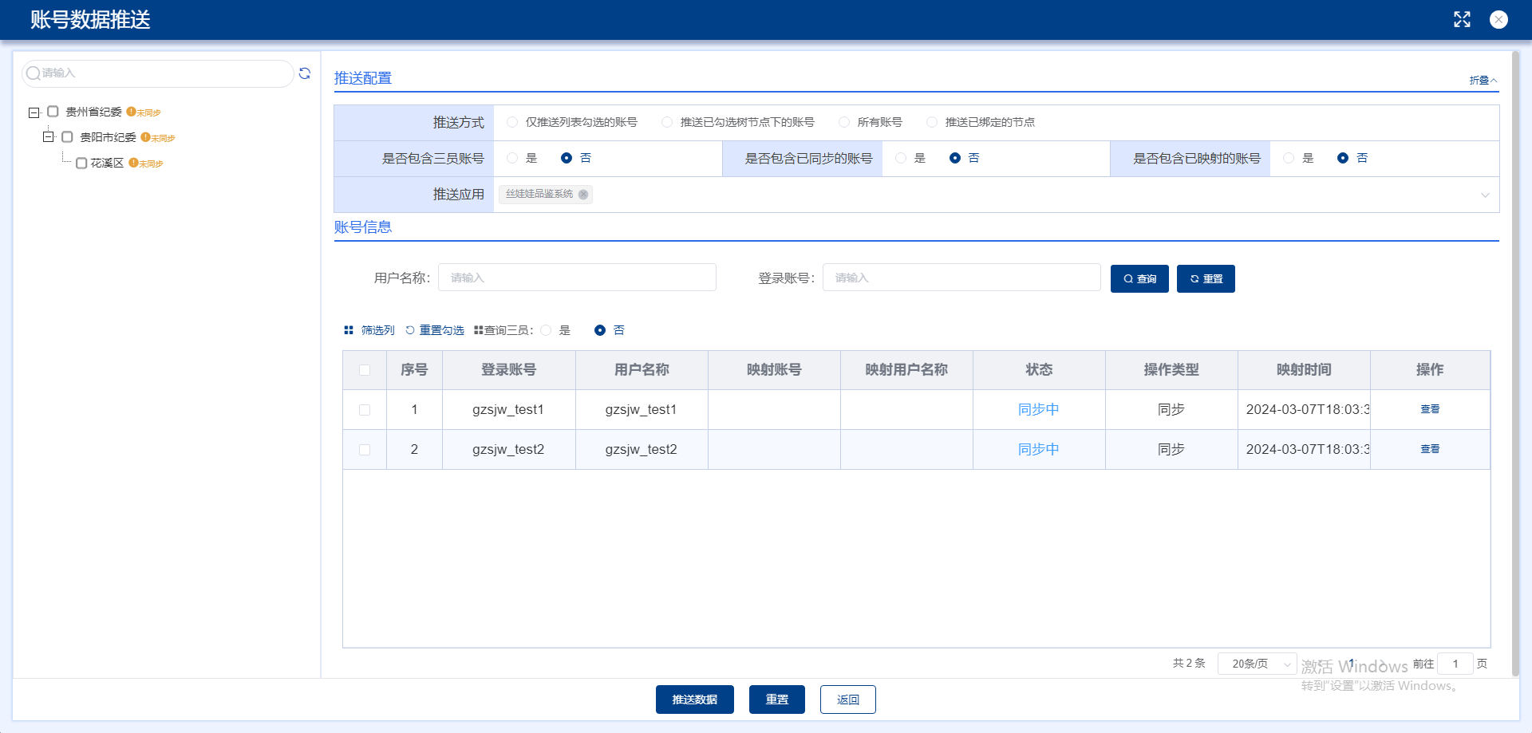
Task: Click the search magnifier icon in tree filter
Action: pos(34,73)
